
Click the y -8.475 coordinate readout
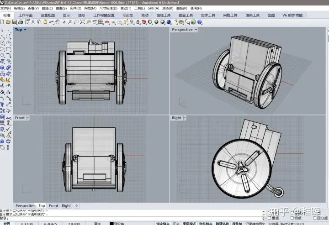pyautogui.click(x=50, y=223)
